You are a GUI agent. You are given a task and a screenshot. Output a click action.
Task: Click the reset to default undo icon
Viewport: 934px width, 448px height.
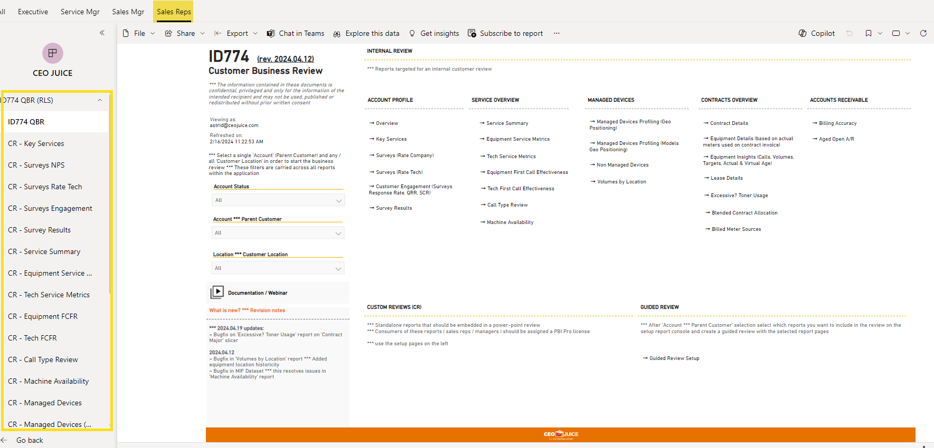point(850,33)
